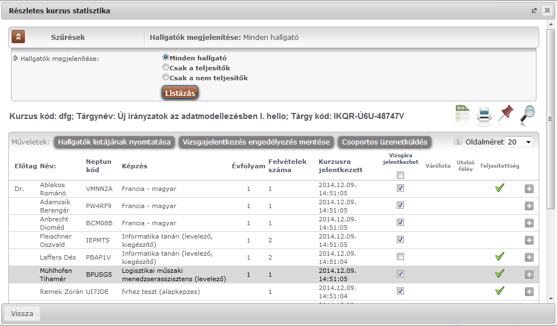Sort by Kurzusra jelentkezett column header
The height and width of the screenshot is (326, 557).
click(x=340, y=165)
